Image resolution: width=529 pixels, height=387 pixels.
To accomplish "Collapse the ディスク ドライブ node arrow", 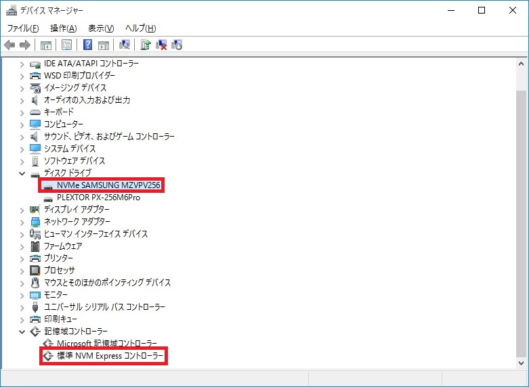I will pyautogui.click(x=22, y=174).
